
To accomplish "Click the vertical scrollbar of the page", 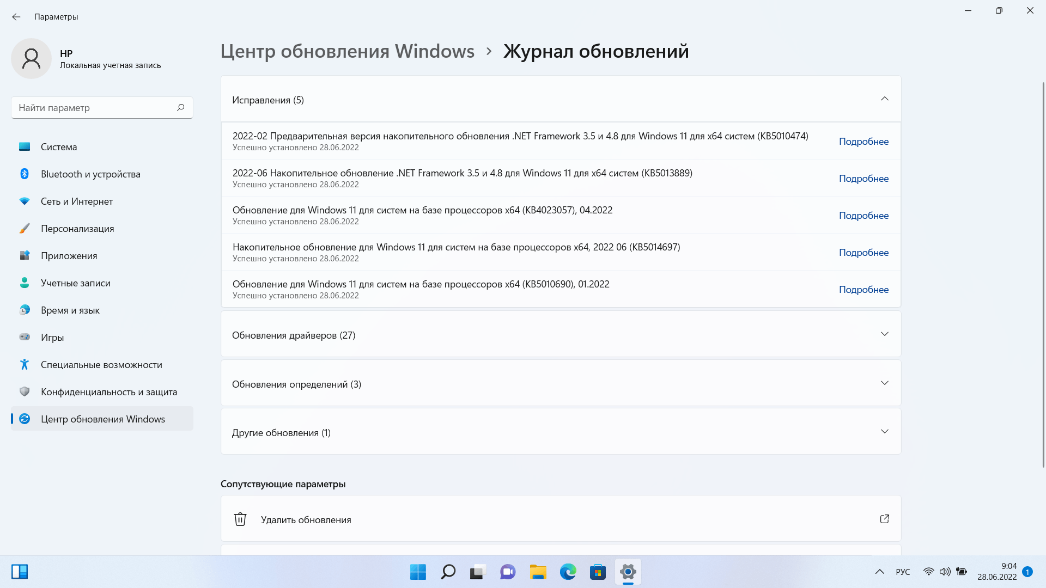I will click(x=1043, y=274).
